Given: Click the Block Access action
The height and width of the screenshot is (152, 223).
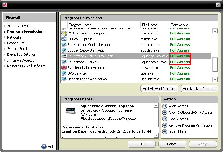Looking at the screenshot, I should coord(178,119).
